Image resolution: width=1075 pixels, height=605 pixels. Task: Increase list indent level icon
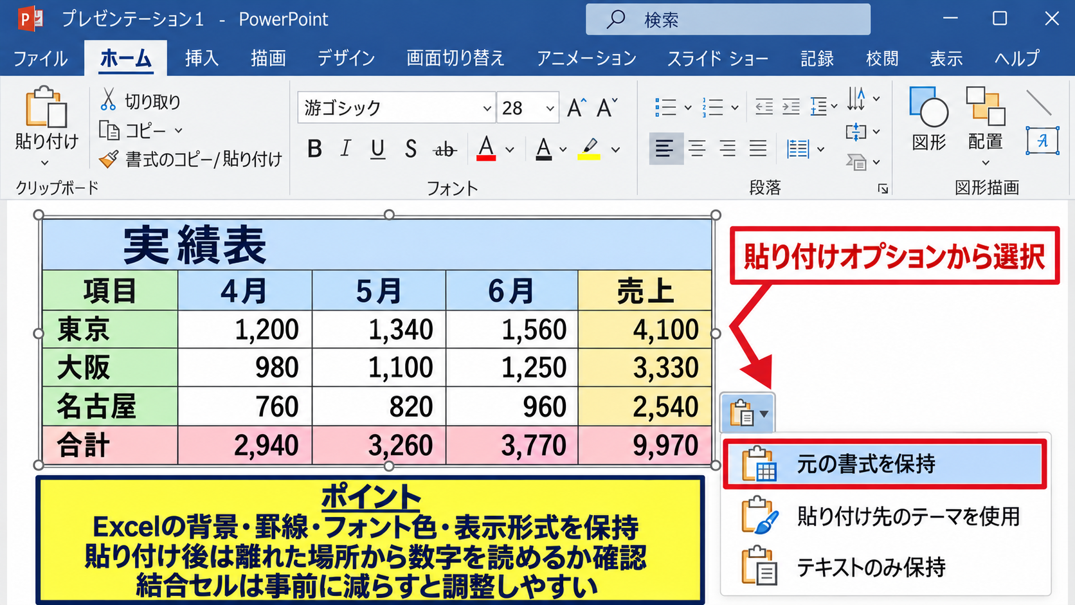791,107
